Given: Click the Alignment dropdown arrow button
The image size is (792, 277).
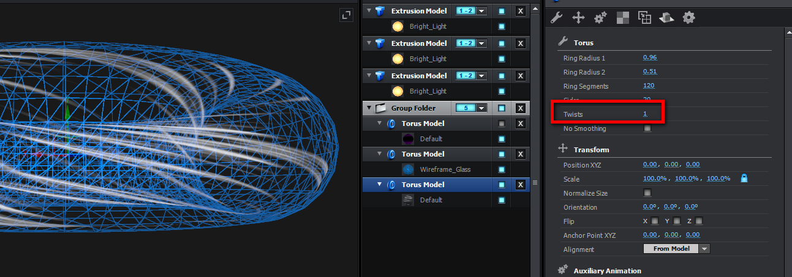Looking at the screenshot, I should (x=704, y=249).
